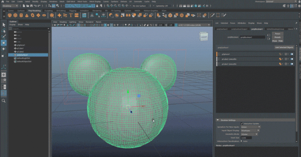Image resolution: width=301 pixels, height=157 pixels.
Task: Click the Save Scene floppy icon
Action: (x=31, y=6)
